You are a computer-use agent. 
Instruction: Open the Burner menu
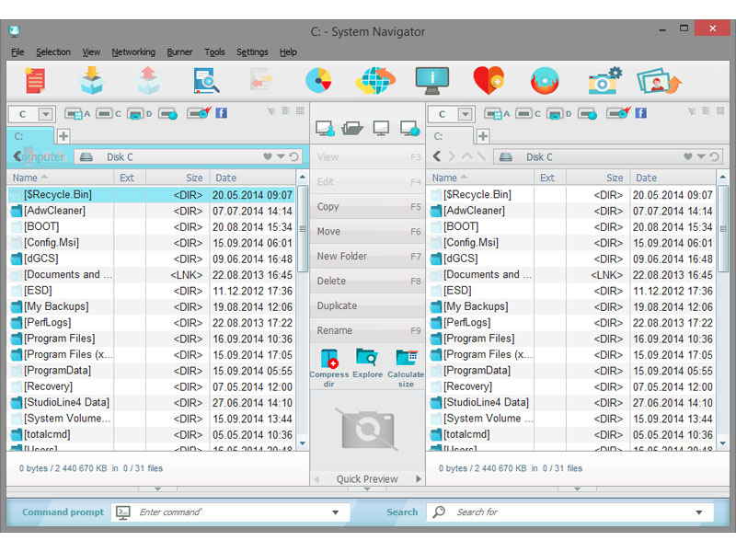(179, 52)
